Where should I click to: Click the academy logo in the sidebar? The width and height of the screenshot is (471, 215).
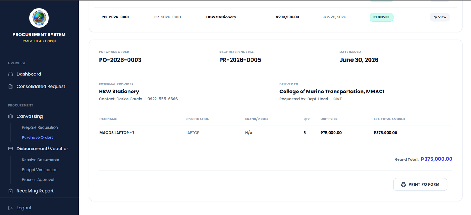[x=39, y=18]
